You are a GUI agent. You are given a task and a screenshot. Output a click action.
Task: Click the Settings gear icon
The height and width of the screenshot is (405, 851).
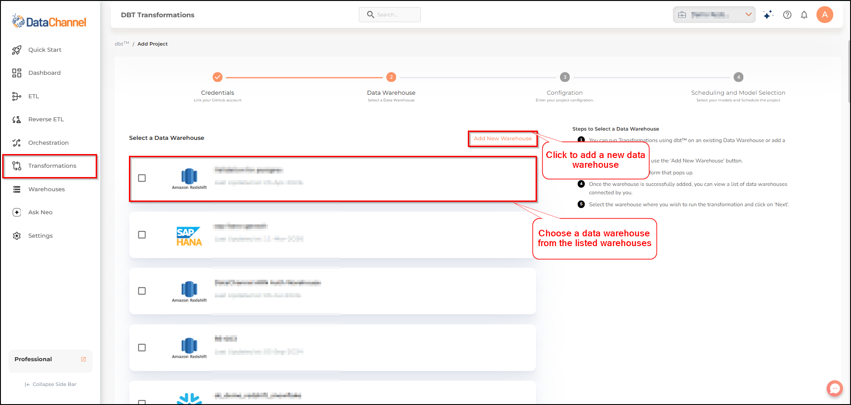pyautogui.click(x=17, y=236)
